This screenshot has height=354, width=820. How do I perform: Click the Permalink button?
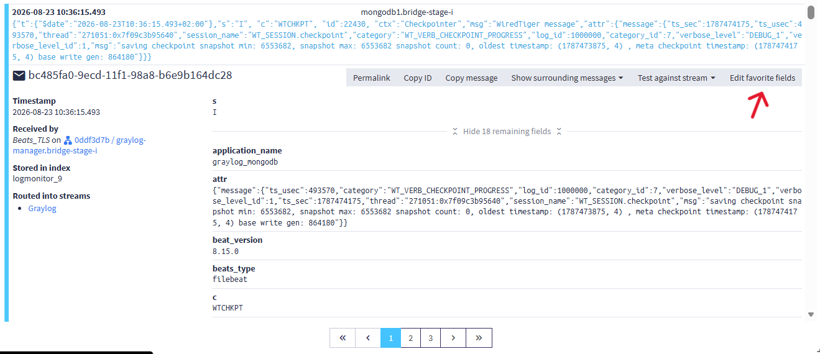(372, 78)
